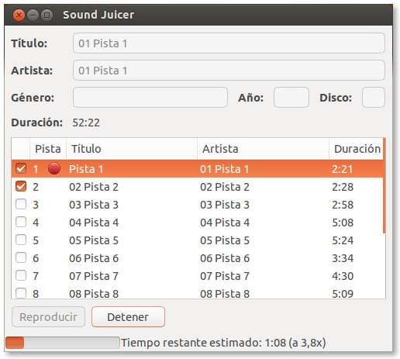Check the box next to track 7

[21, 275]
